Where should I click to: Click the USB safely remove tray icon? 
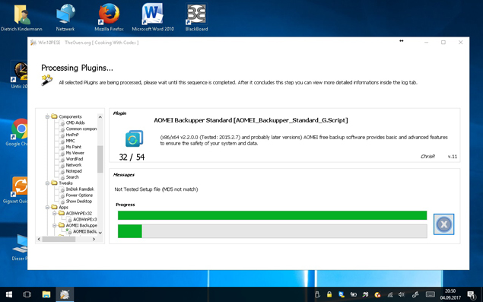[x=318, y=294]
